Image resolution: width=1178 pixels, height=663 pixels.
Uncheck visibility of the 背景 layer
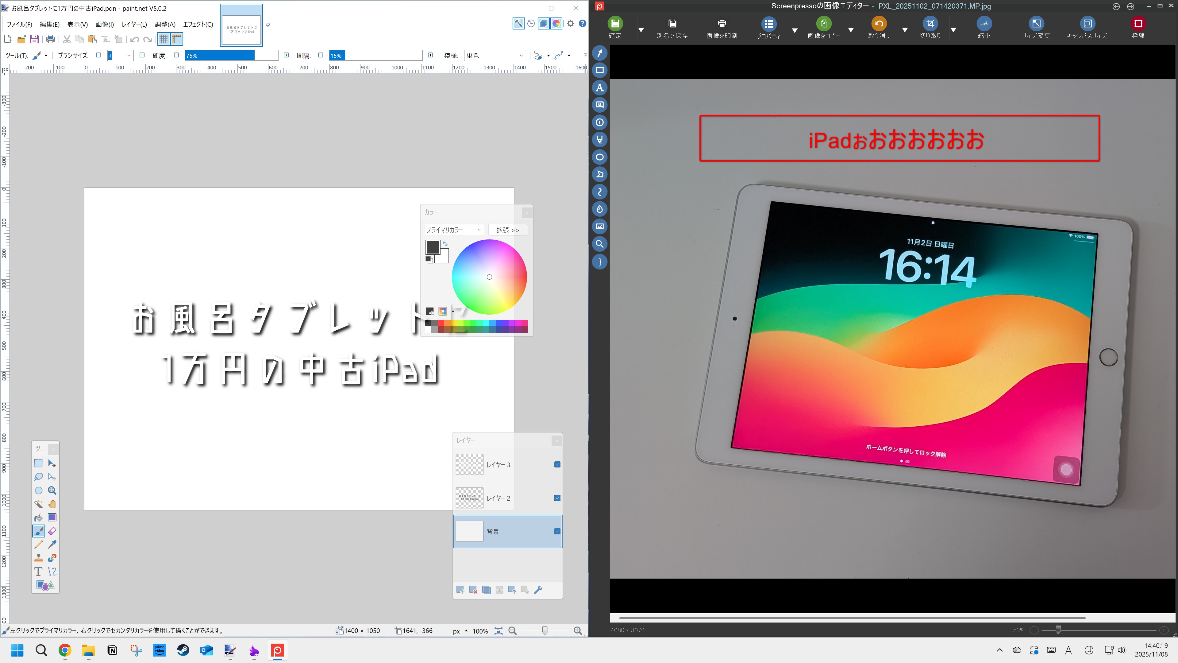point(557,531)
